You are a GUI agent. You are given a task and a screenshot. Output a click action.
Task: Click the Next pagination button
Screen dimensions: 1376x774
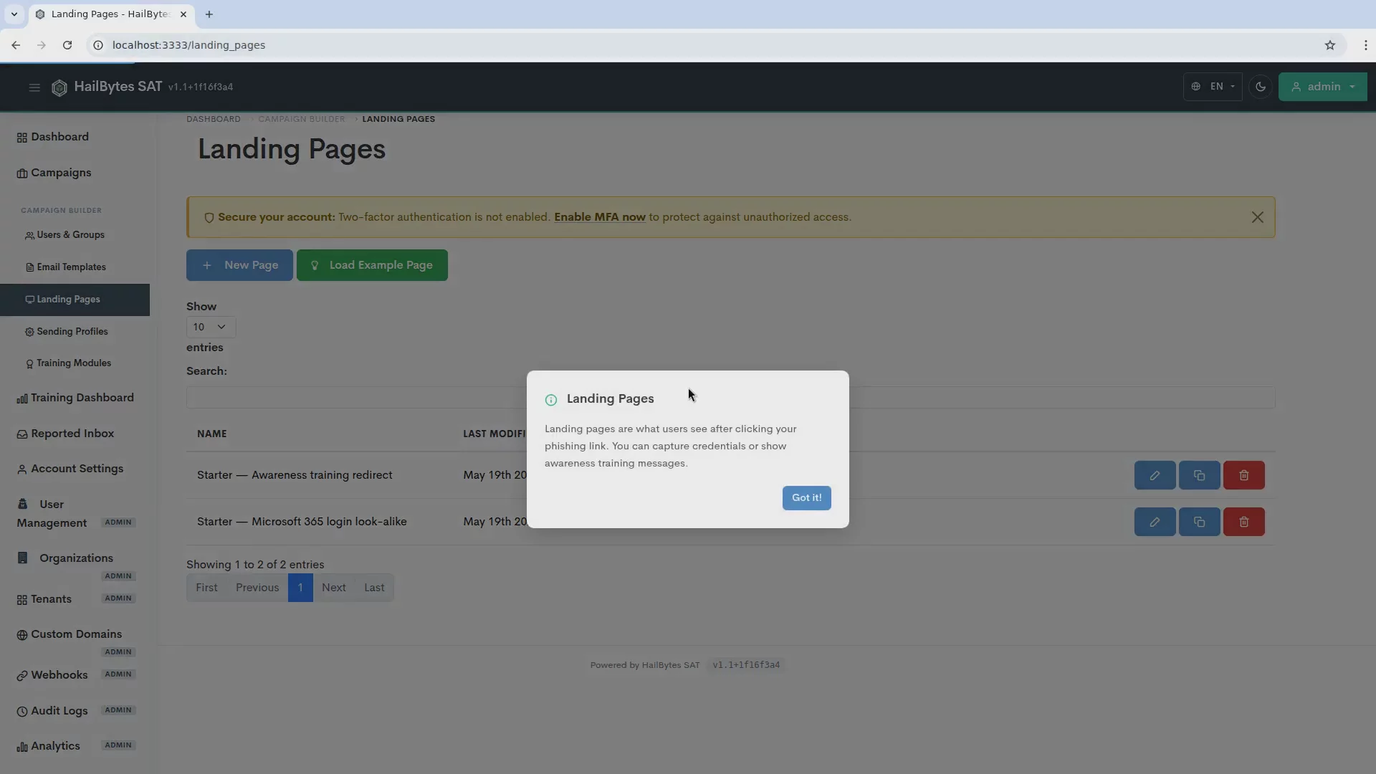(334, 588)
